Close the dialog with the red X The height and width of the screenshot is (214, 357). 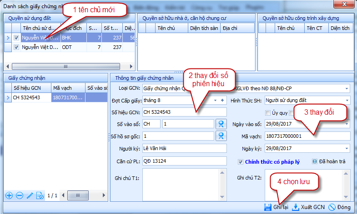pos(344,5)
